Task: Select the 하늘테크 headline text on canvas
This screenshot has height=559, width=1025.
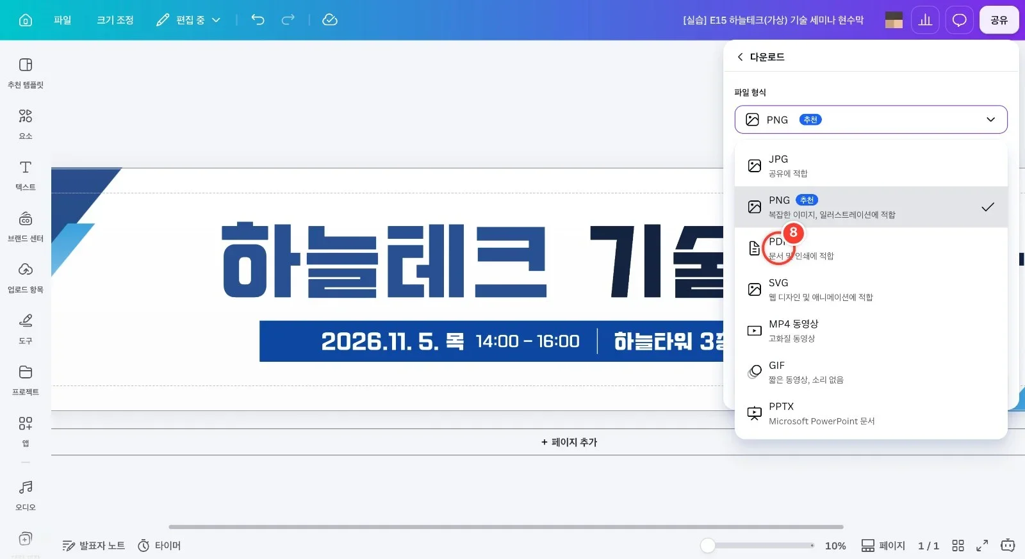Action: pos(384,261)
